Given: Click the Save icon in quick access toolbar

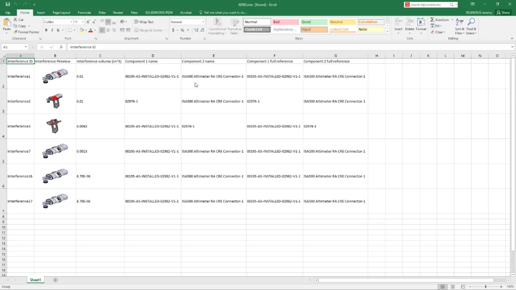Looking at the screenshot, I should tap(8, 4).
